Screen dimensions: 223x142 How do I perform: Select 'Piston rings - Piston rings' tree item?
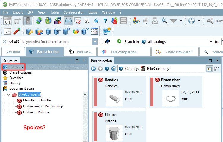pos(43,106)
